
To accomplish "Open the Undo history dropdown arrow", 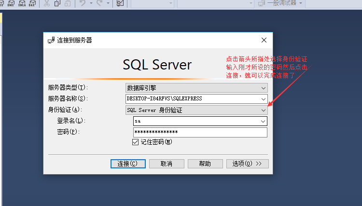I will 91,3.
